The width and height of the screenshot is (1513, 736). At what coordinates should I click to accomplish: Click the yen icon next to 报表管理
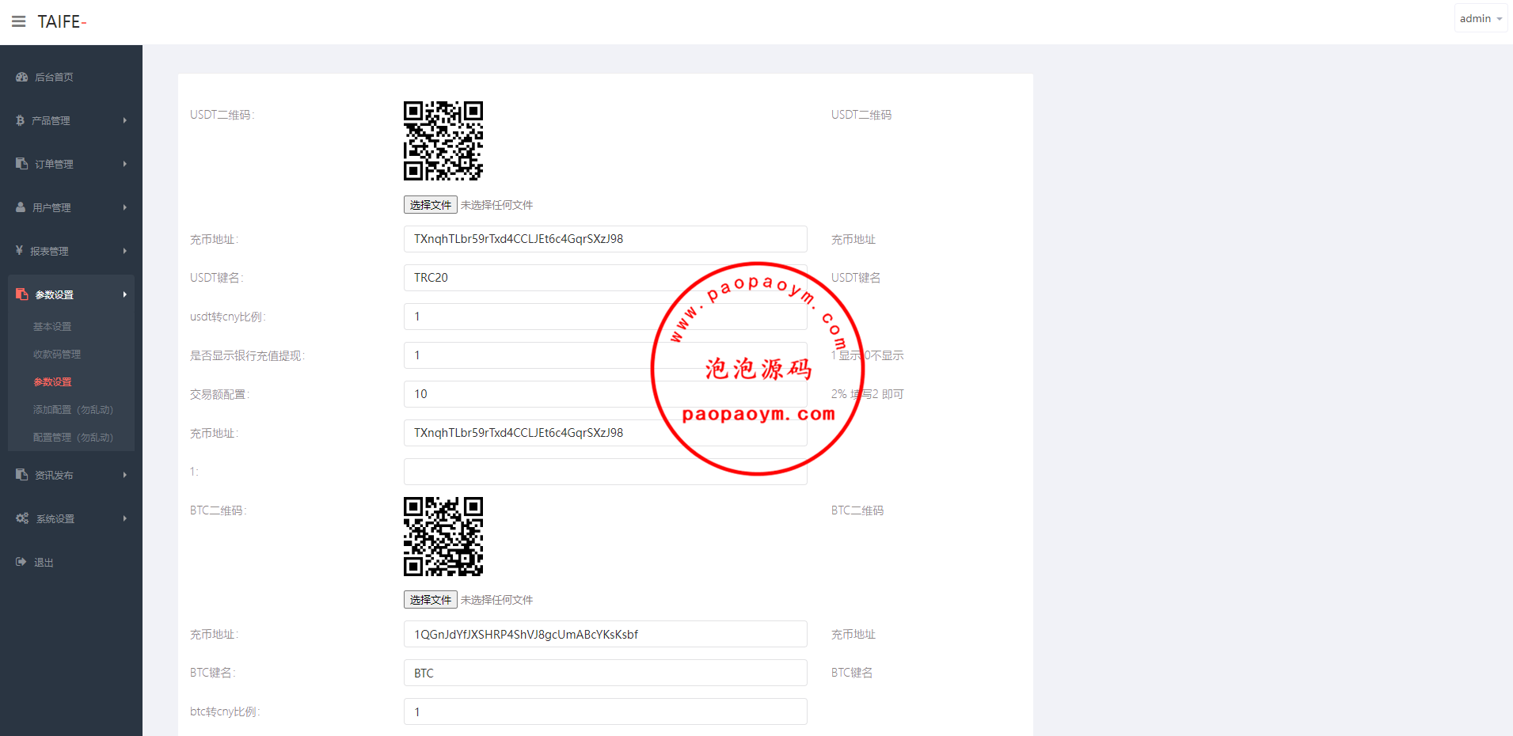point(20,251)
